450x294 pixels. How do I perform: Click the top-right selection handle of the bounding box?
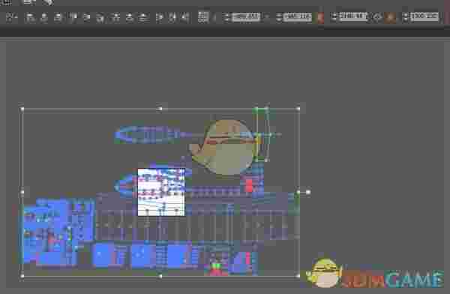click(x=298, y=109)
